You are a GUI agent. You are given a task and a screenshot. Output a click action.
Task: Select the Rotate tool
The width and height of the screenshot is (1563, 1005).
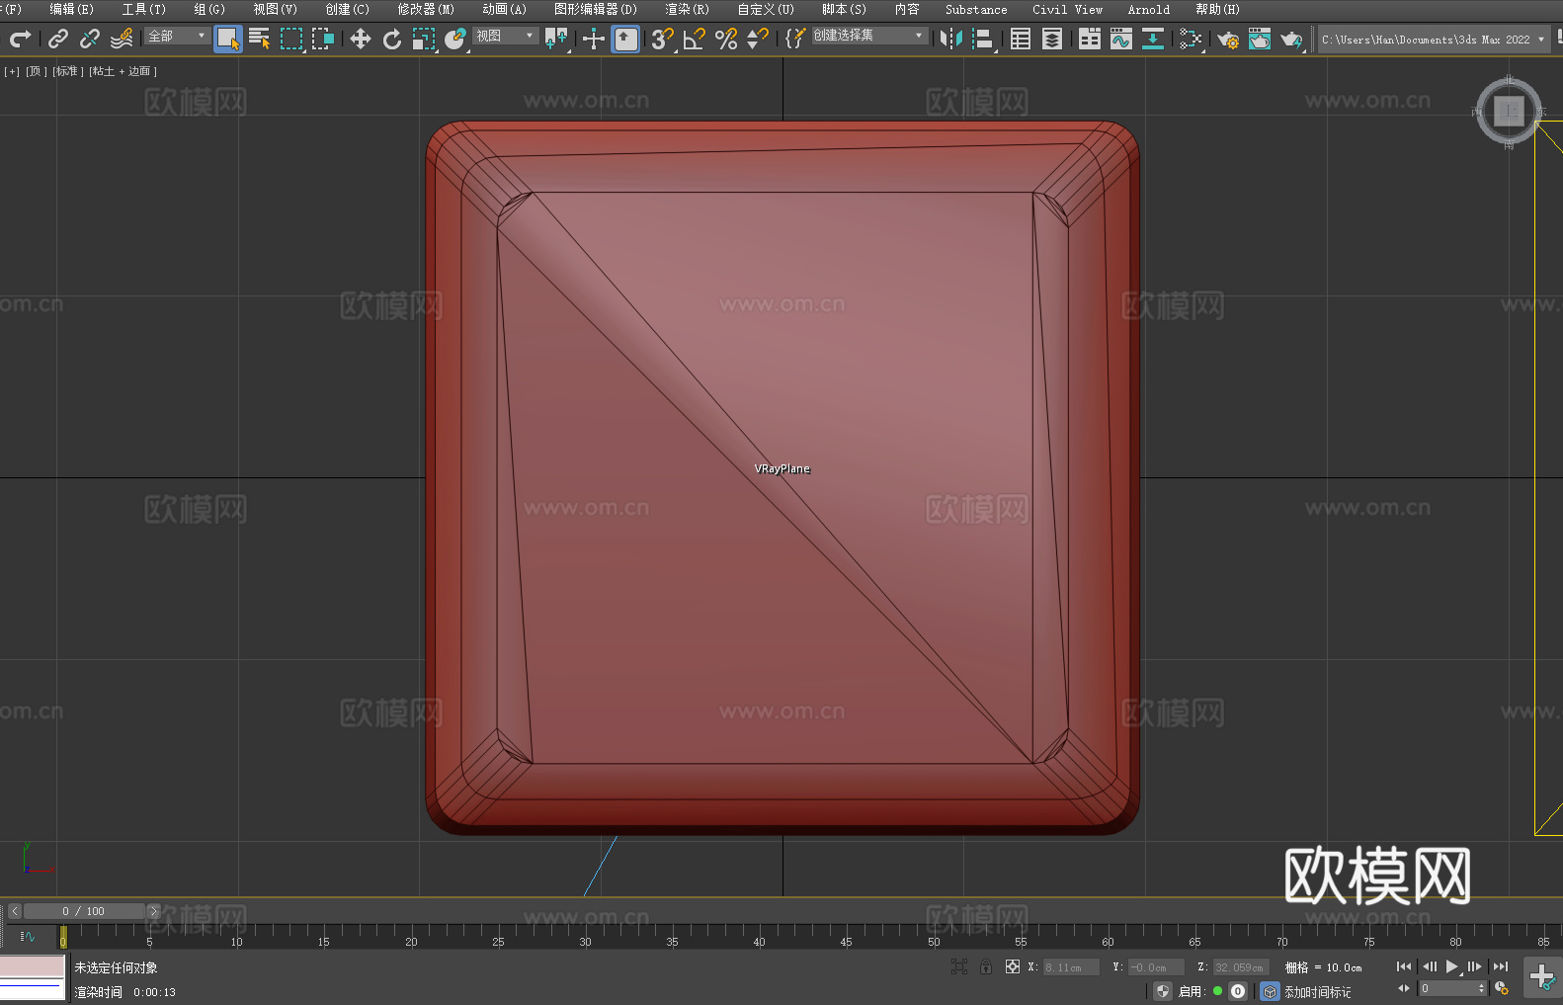(x=392, y=39)
